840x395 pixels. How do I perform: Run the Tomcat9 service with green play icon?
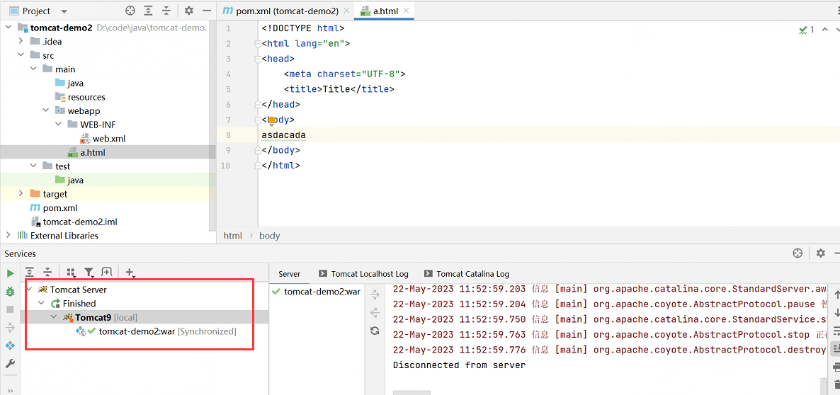pyautogui.click(x=10, y=273)
